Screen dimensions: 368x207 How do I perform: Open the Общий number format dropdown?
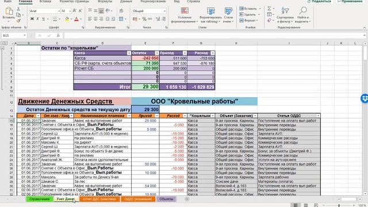click(x=164, y=11)
